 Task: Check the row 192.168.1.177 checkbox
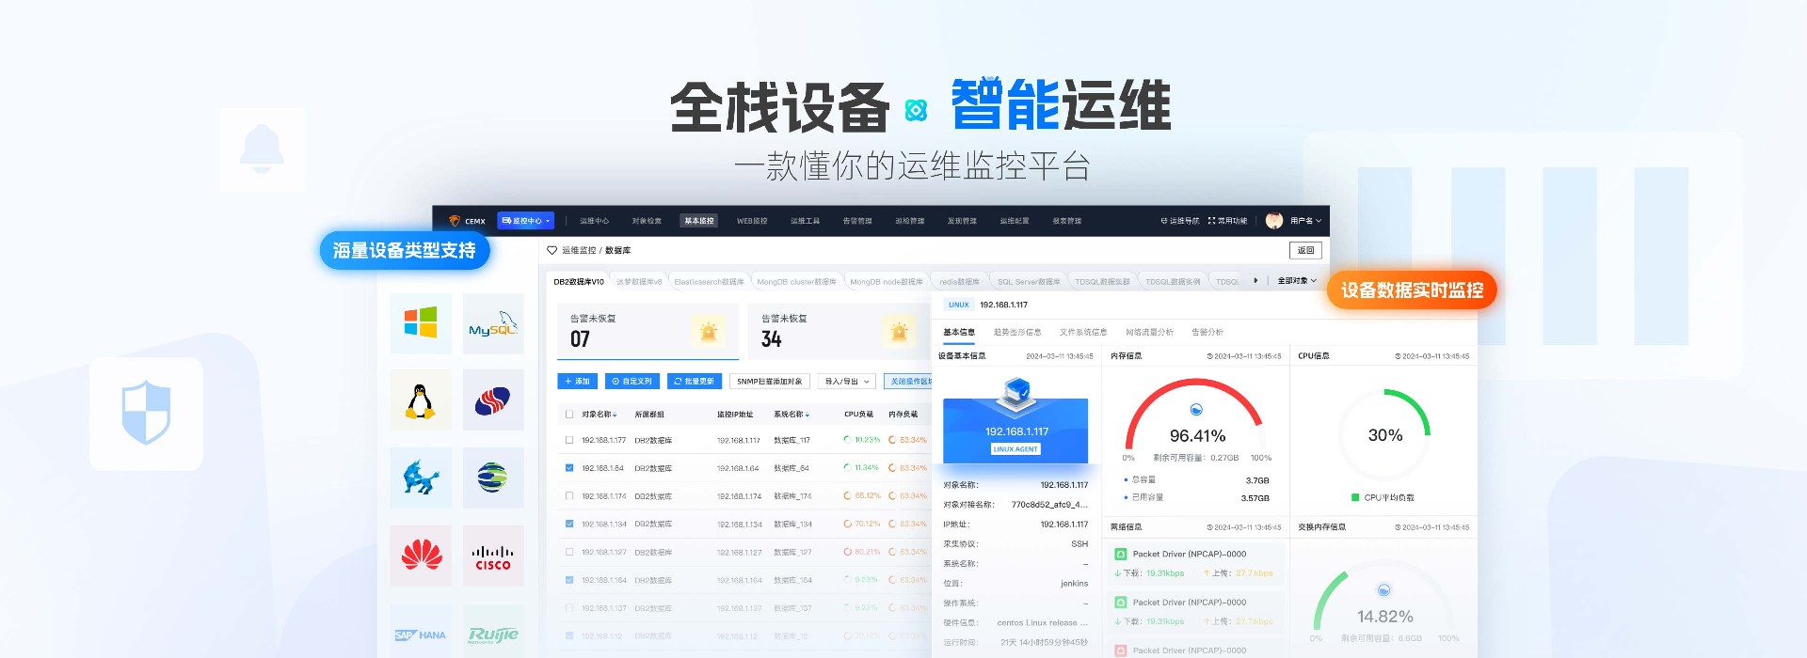click(x=569, y=440)
